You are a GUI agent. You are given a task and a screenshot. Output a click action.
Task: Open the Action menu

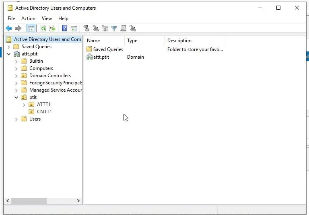[x=29, y=18]
